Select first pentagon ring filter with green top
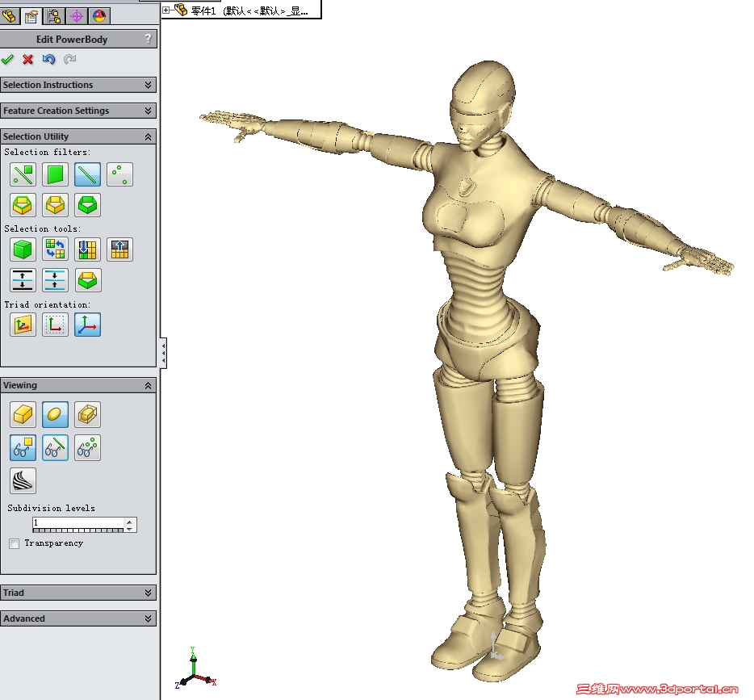The image size is (754, 700). 23,205
